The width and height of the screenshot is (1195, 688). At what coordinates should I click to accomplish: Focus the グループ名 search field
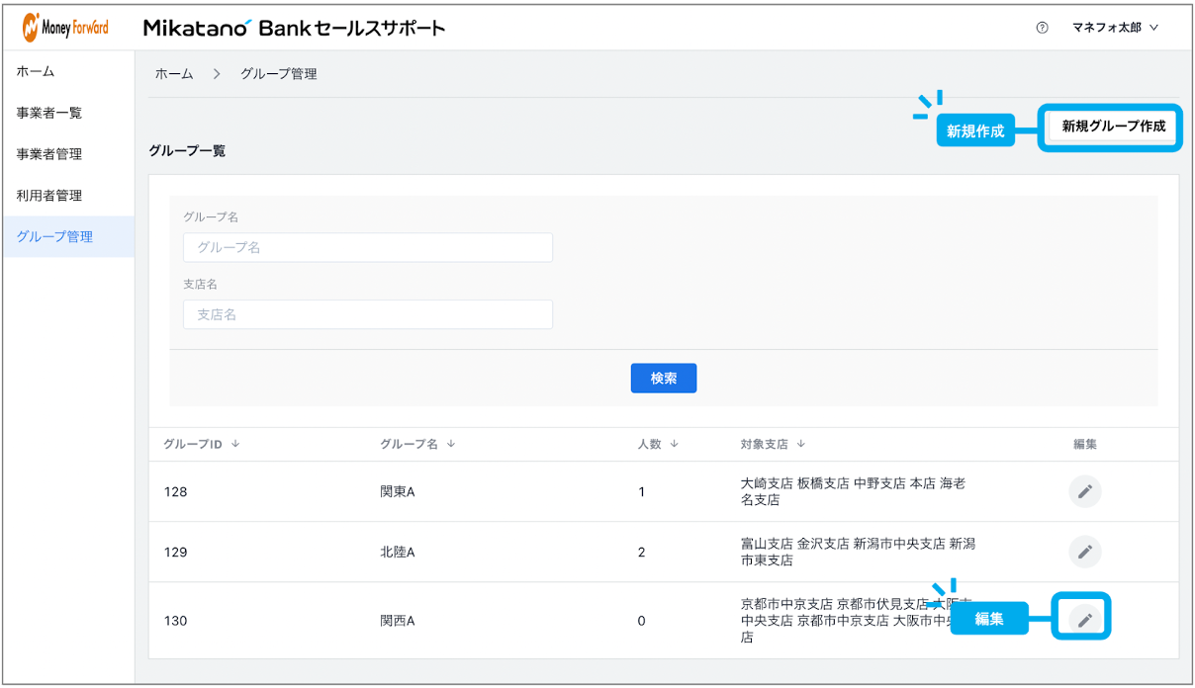368,247
